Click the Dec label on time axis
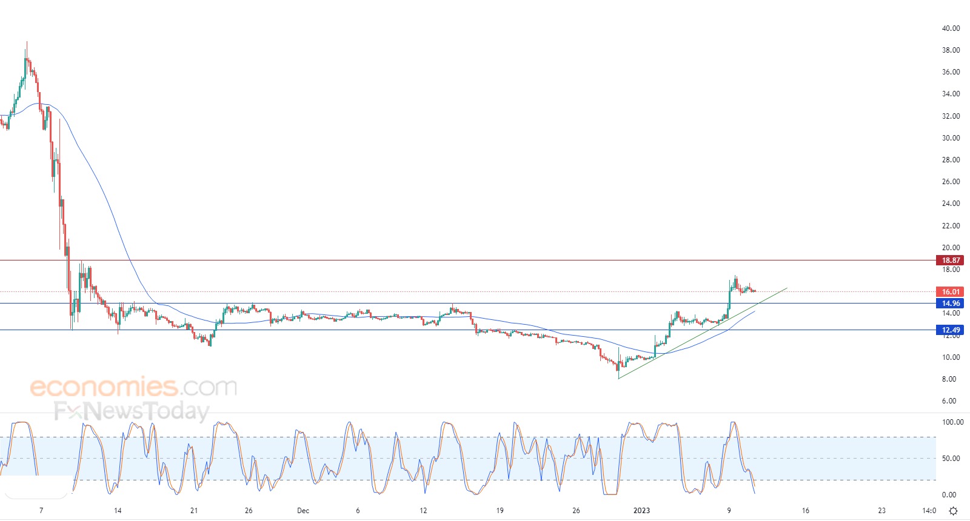Image resolution: width=970 pixels, height=521 pixels. 303,511
